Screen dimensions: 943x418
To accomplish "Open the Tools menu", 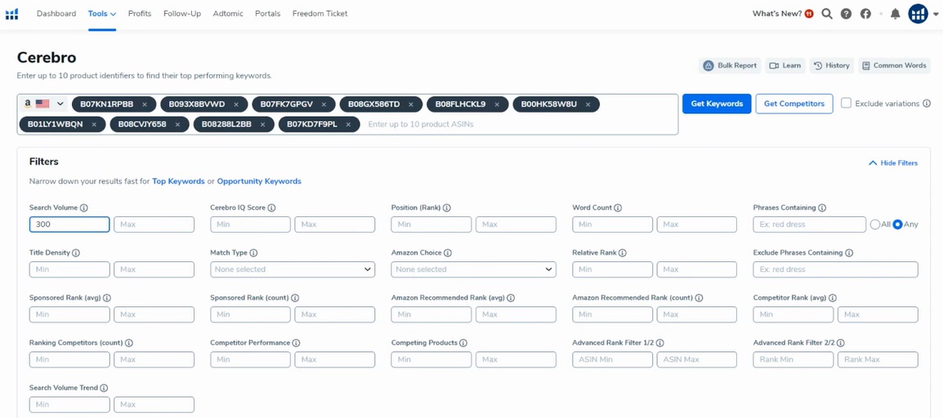I will pos(101,14).
